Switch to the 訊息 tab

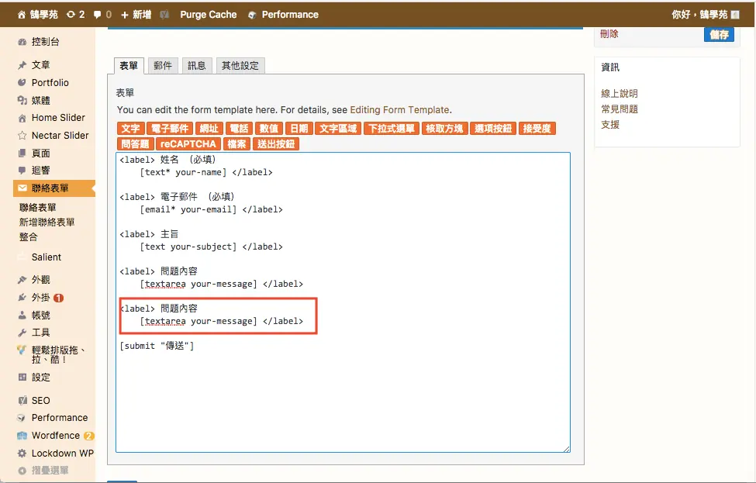197,66
